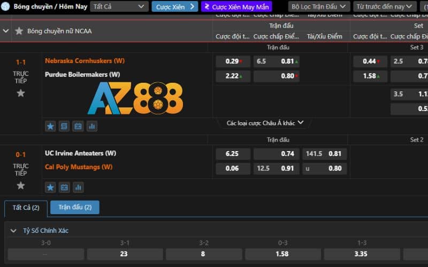Click blue star icon under Nebraska match

tap(50, 126)
